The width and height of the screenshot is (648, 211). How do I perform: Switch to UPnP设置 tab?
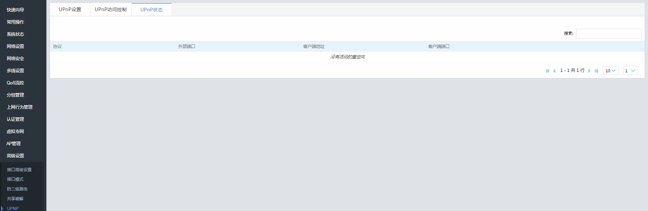(x=70, y=9)
